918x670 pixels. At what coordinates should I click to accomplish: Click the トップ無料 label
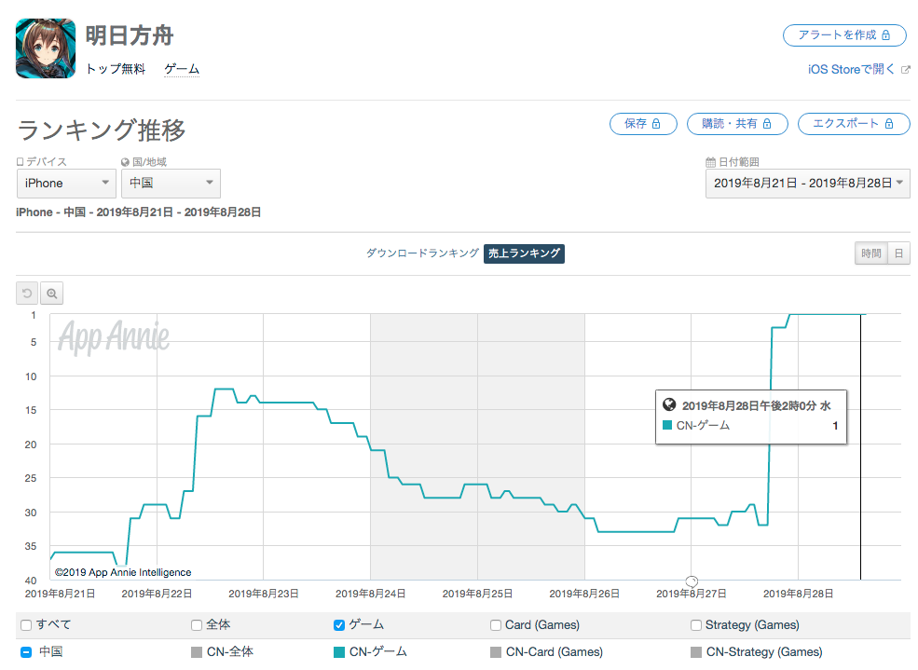coord(116,69)
